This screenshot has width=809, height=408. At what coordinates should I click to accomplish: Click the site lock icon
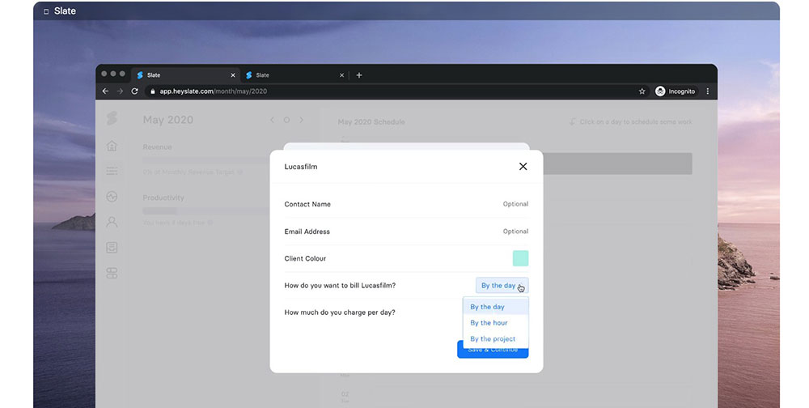point(152,91)
